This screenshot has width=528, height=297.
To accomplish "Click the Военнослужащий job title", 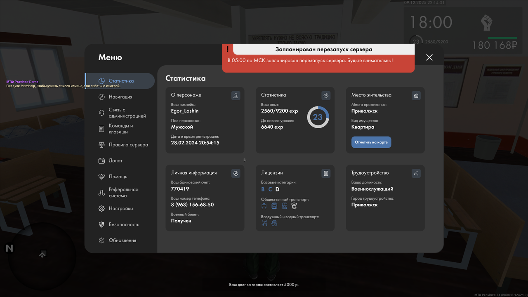I will (372, 189).
